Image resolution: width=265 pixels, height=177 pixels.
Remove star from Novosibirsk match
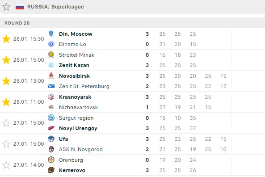tap(6, 81)
